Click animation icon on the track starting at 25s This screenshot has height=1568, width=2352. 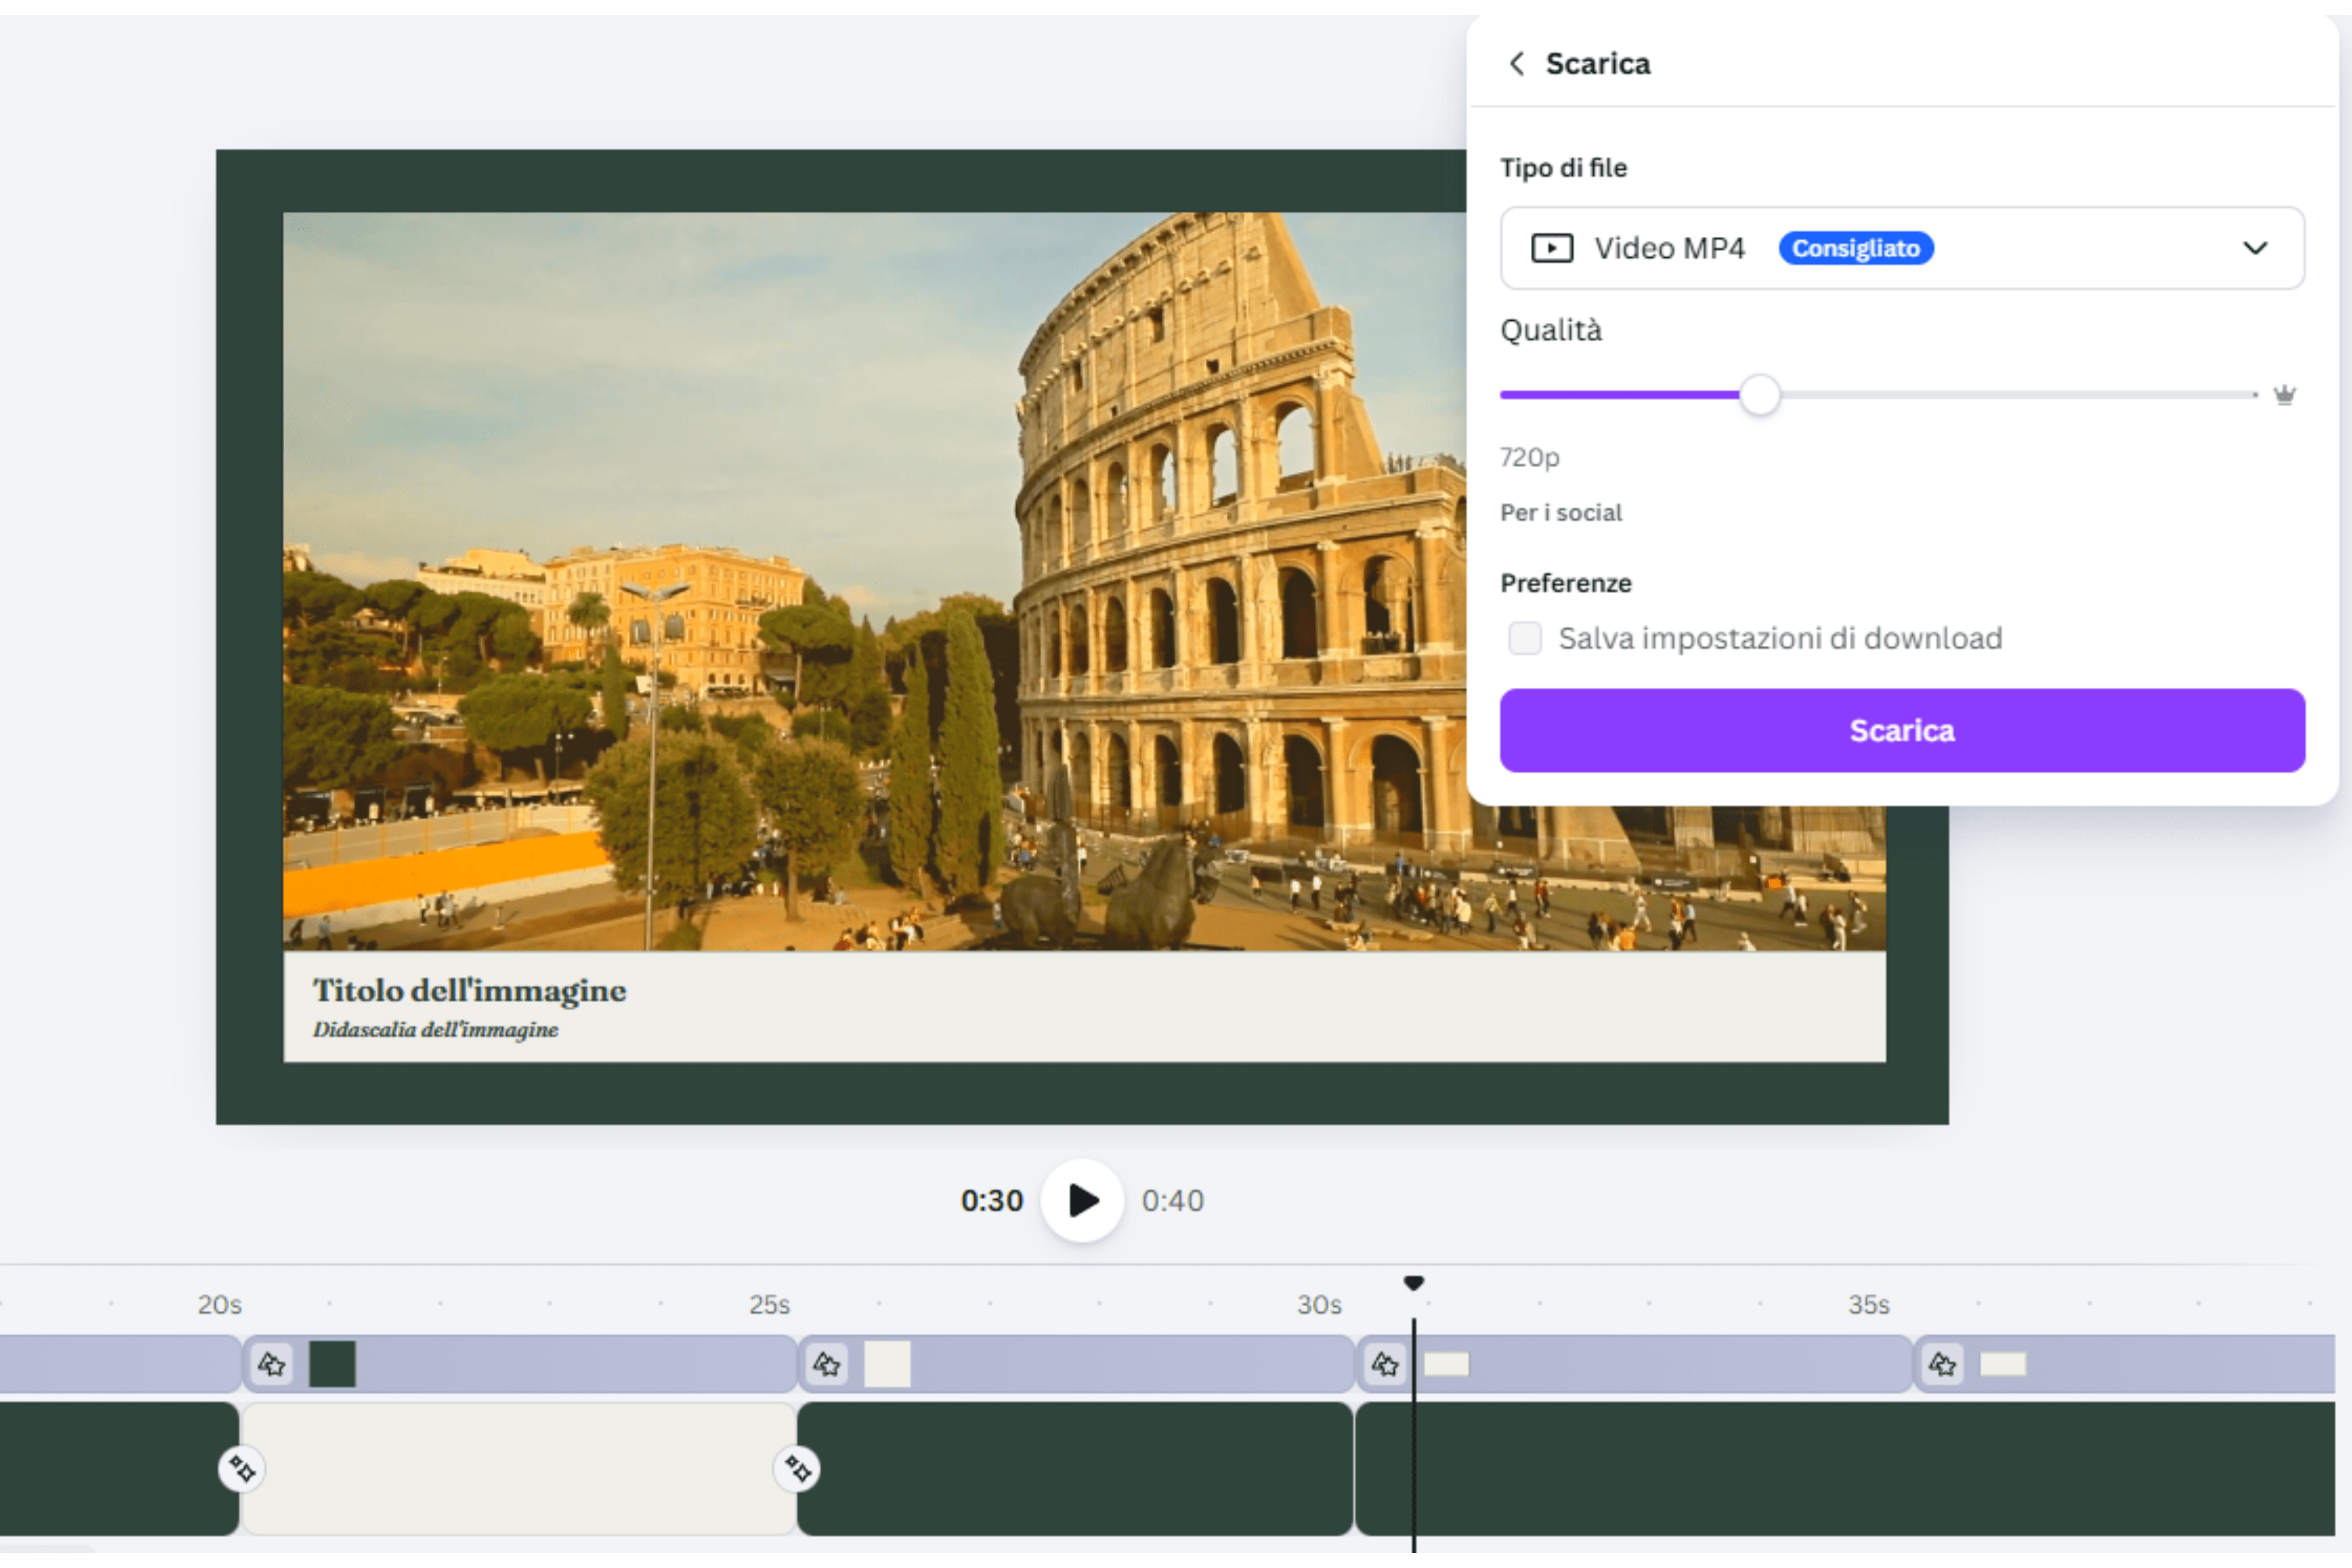[x=827, y=1364]
